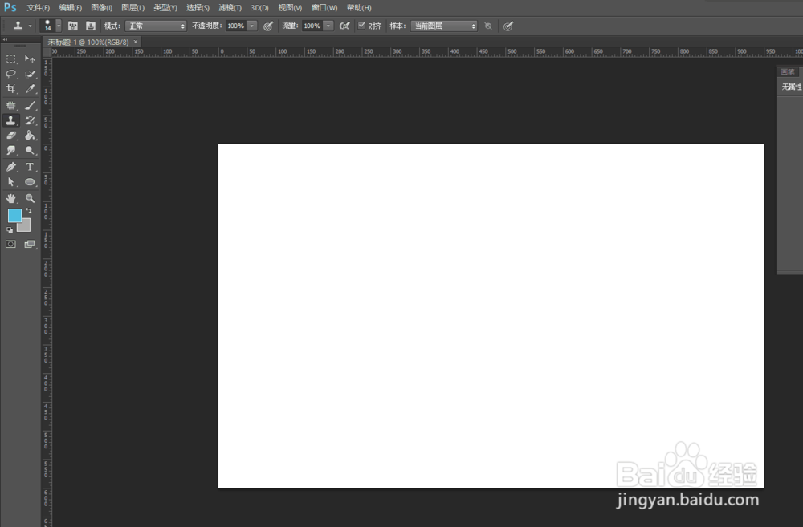803x527 pixels.
Task: Open the Brush panel toggle icon
Action: pyautogui.click(x=73, y=26)
